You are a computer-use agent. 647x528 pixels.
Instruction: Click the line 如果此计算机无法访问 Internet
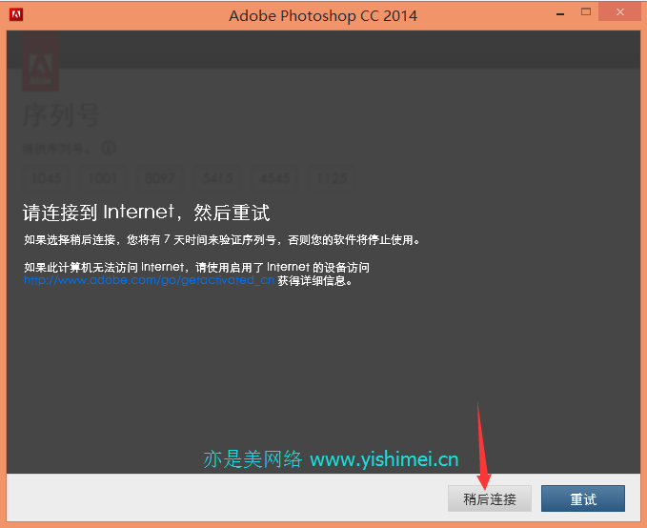click(196, 268)
